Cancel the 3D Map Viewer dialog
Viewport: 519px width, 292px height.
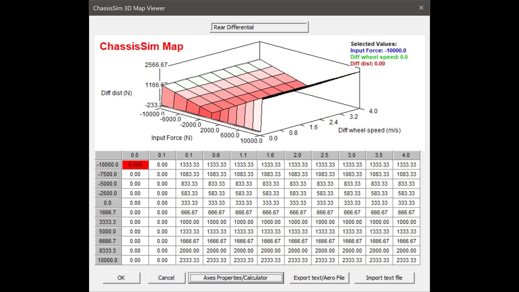166,278
